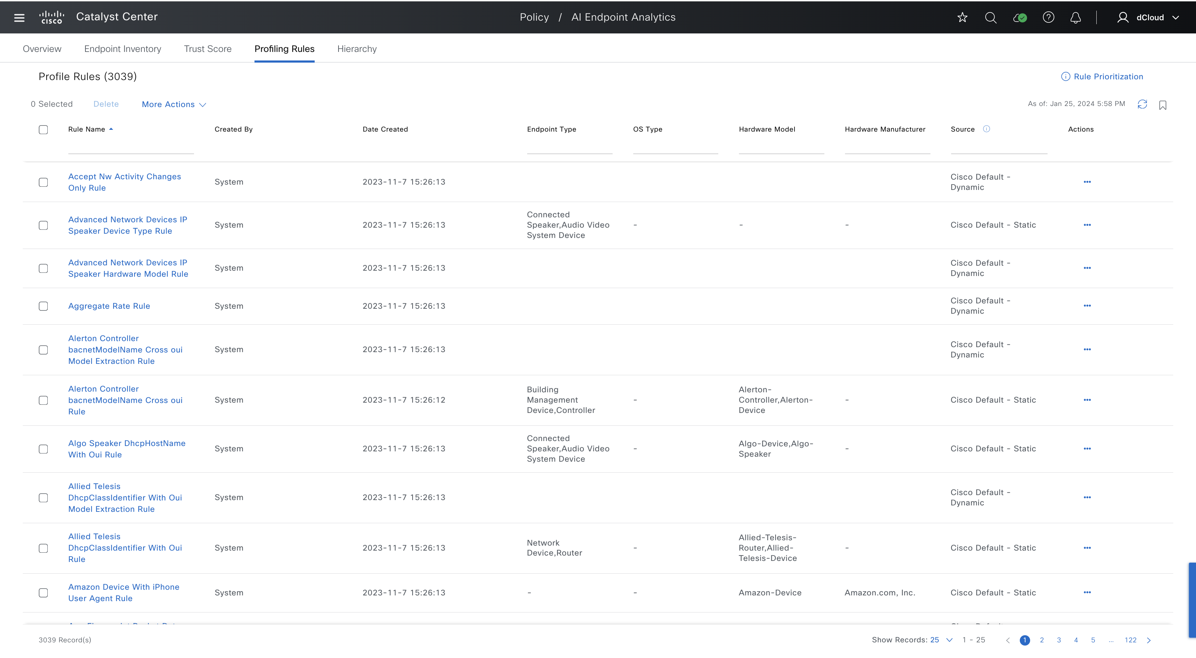Click the Source column info icon
The width and height of the screenshot is (1196, 658).
(x=986, y=129)
